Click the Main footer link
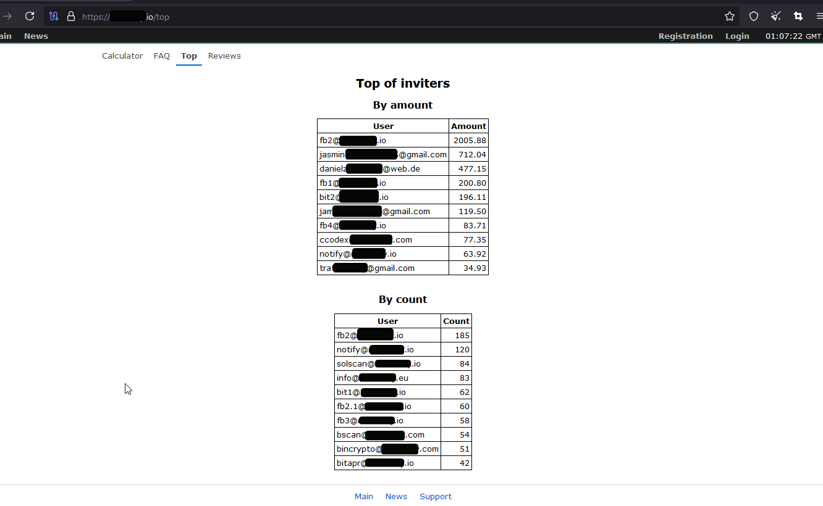This screenshot has height=506, width=823. point(364,496)
